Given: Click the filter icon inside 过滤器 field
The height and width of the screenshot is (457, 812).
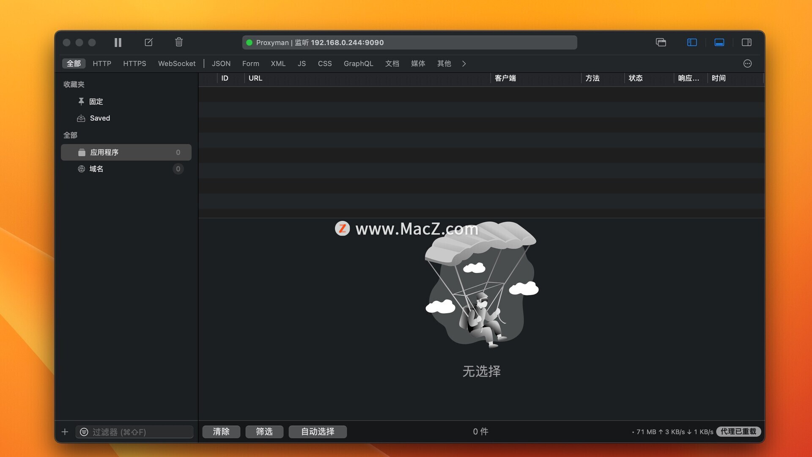Looking at the screenshot, I should click(x=84, y=432).
